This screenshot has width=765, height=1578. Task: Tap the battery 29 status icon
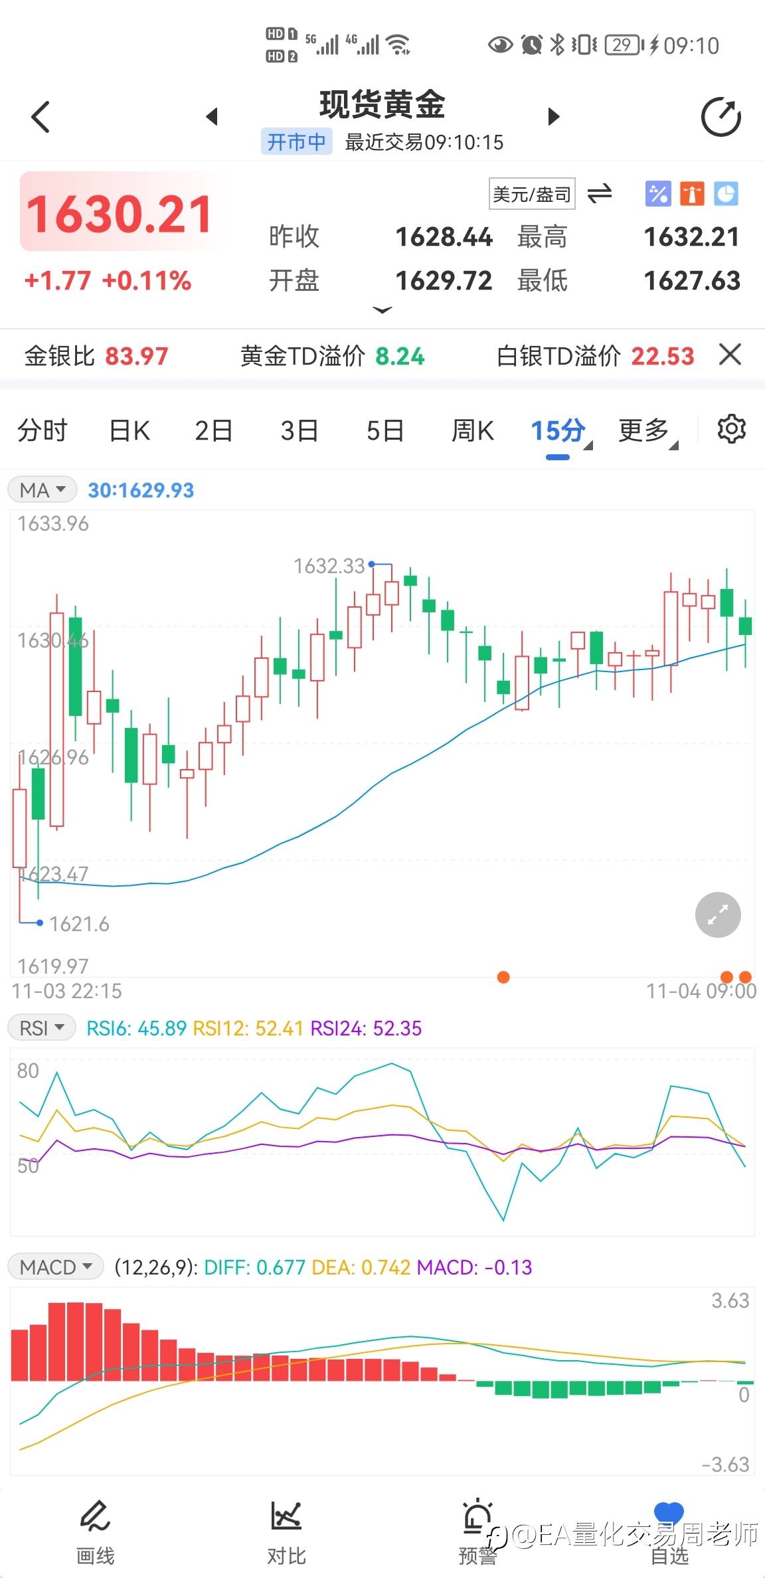pos(624,44)
